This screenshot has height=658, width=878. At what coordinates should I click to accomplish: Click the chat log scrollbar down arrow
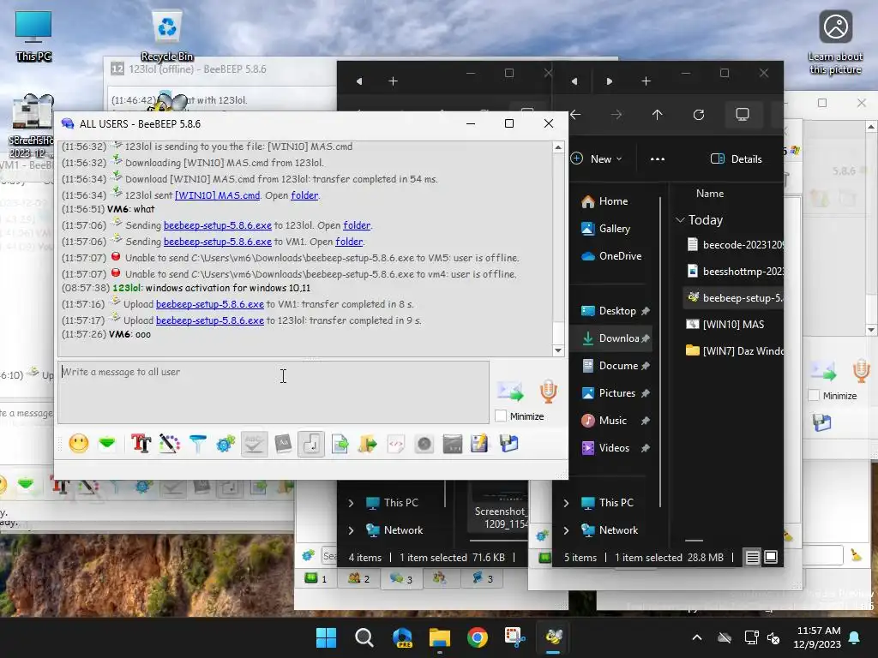point(557,350)
